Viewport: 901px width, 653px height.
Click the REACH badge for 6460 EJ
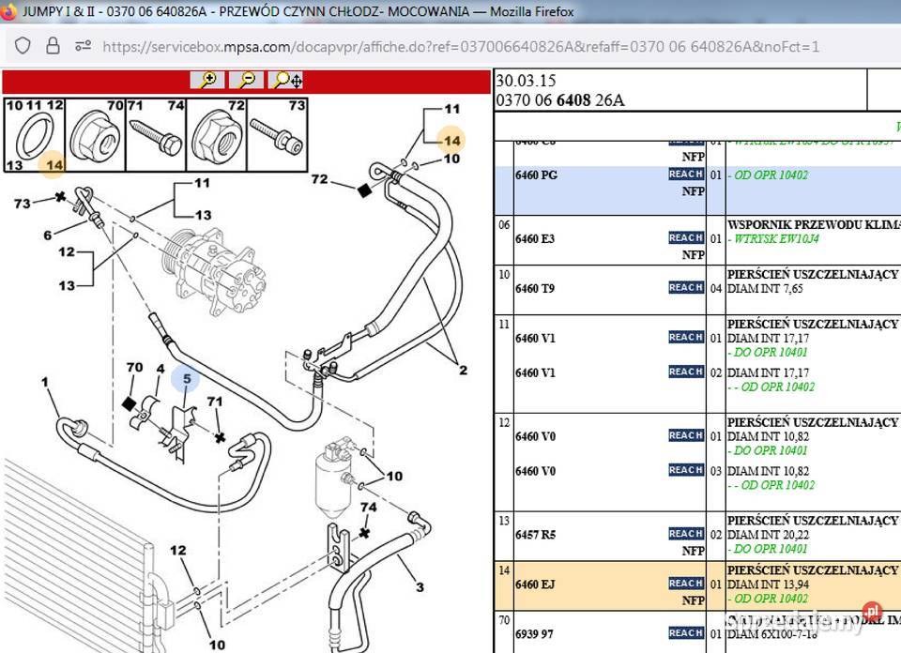coord(686,584)
